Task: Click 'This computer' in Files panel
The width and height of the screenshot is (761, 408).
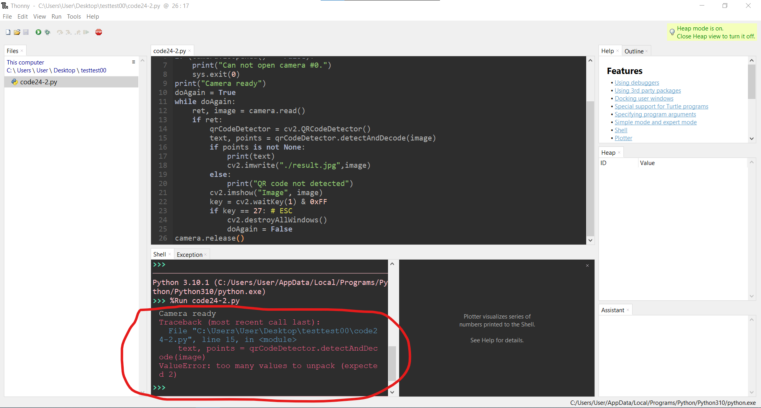Action: pos(25,63)
